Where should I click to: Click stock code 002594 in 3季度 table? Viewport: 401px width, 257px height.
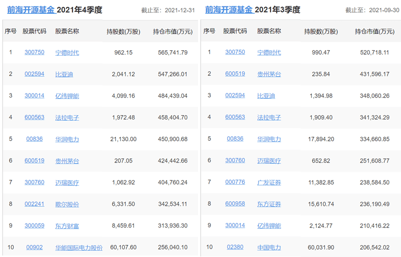235,96
